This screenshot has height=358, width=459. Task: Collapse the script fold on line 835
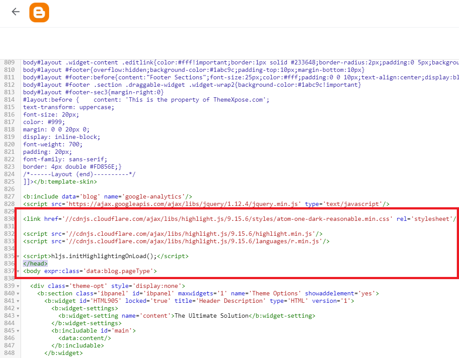18,256
